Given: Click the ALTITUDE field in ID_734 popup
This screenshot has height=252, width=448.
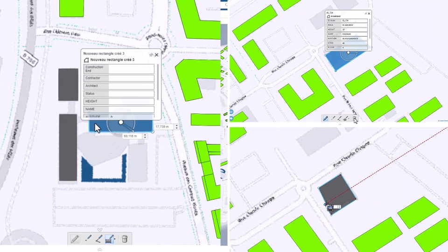Looking at the screenshot, I should click(354, 39).
